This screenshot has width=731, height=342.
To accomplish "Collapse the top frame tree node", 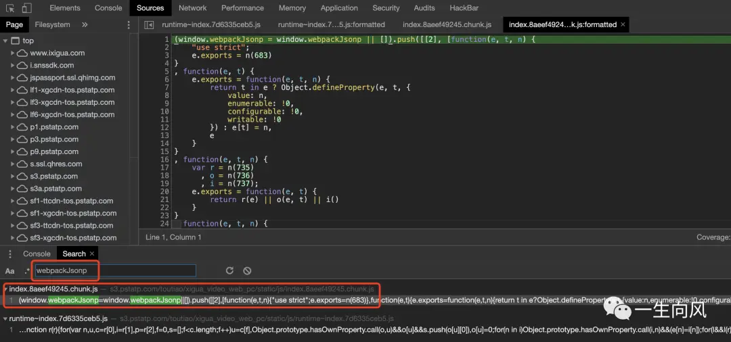I will pos(5,41).
